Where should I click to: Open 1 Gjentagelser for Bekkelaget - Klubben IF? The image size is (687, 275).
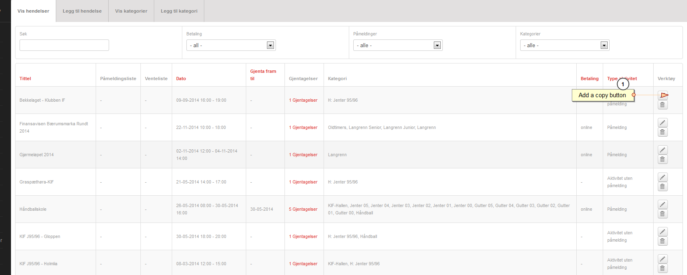[303, 100]
